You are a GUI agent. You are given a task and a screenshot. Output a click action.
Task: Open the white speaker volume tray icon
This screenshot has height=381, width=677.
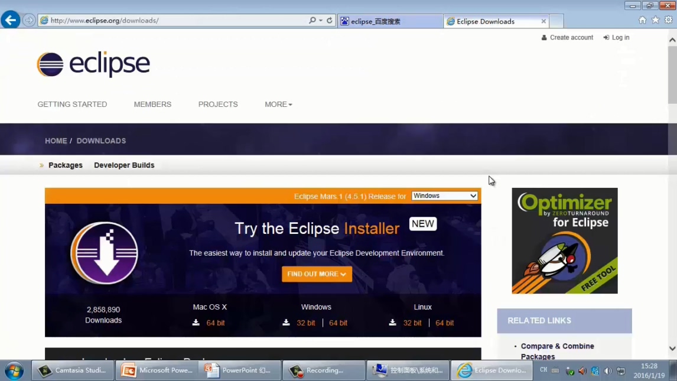(x=608, y=371)
